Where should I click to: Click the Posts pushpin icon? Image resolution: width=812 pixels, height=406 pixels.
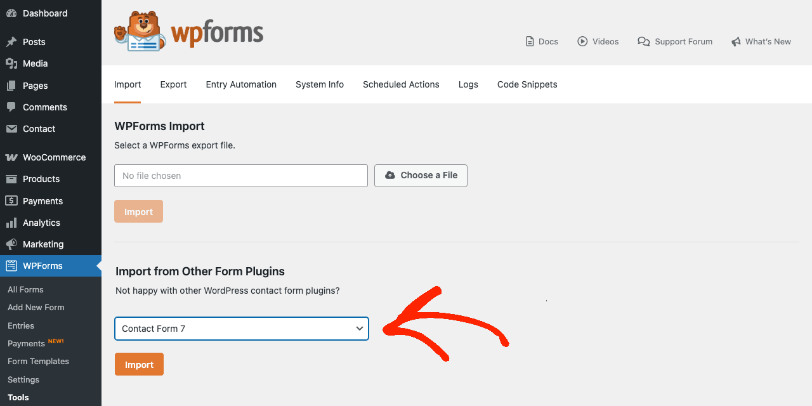11,42
